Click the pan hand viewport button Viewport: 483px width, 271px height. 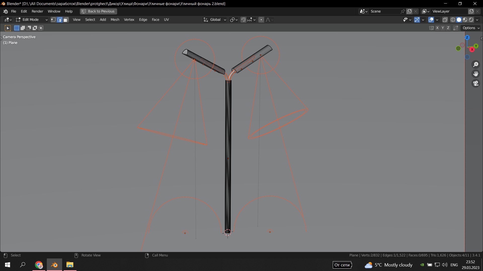[x=475, y=74]
